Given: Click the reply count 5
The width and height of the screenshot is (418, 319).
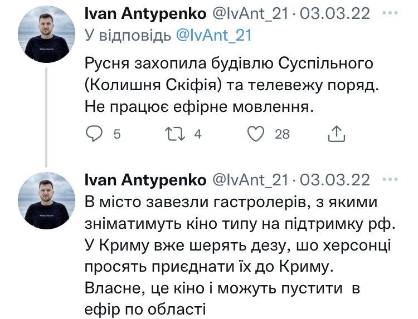Looking at the screenshot, I should 116,134.
